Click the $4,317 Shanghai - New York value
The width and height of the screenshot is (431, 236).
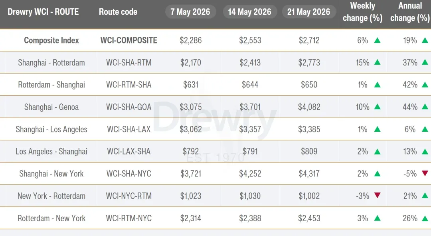pyautogui.click(x=309, y=174)
